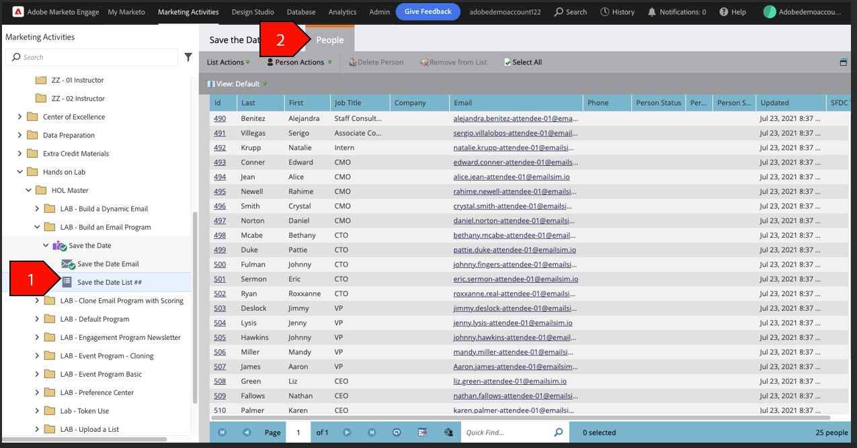857x448 pixels.
Task: Click the tree vertical scrollbar
Action: pos(195,308)
